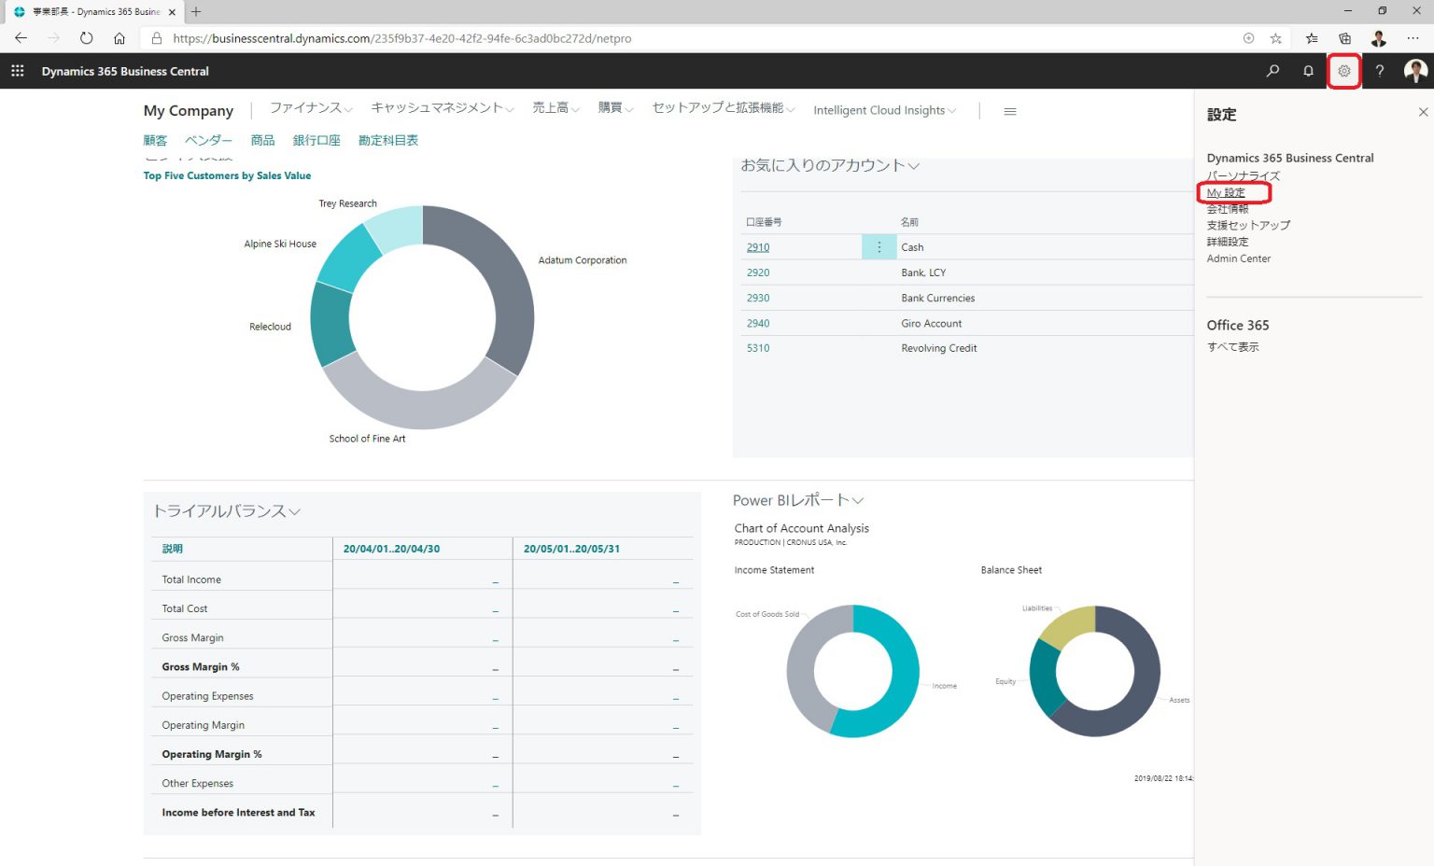Open the ベンダー link
Viewport: 1434px width, 866px height.
pyautogui.click(x=208, y=140)
